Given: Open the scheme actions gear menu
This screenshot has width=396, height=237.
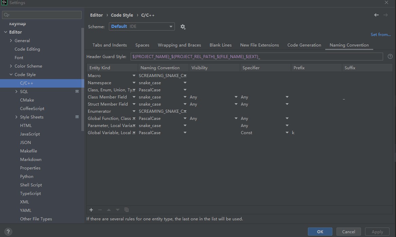Looking at the screenshot, I should point(183,27).
